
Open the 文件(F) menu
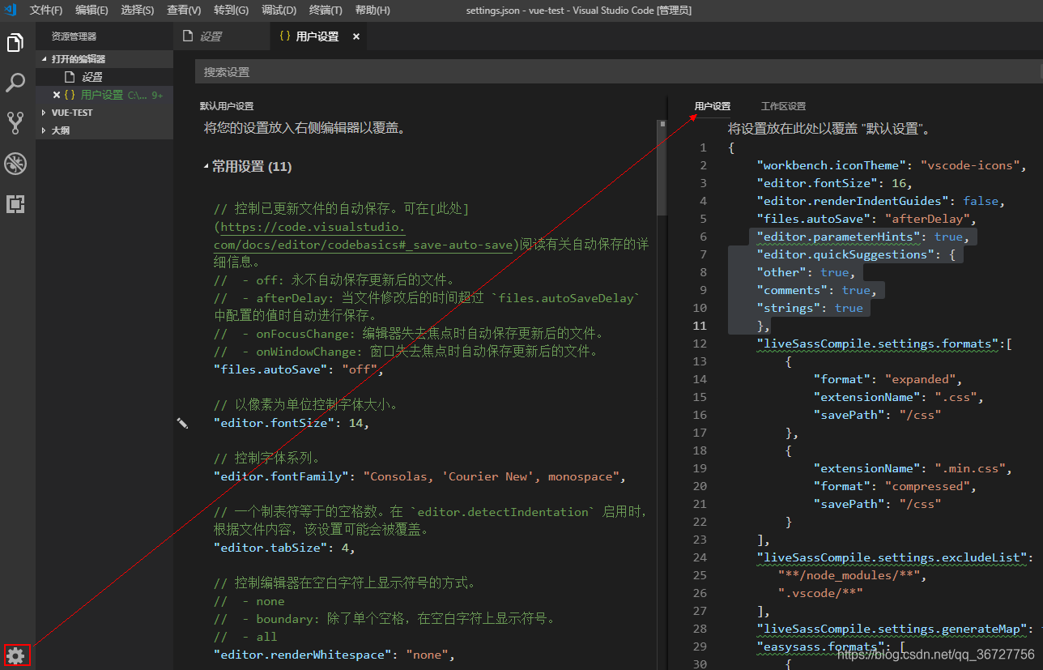[46, 11]
